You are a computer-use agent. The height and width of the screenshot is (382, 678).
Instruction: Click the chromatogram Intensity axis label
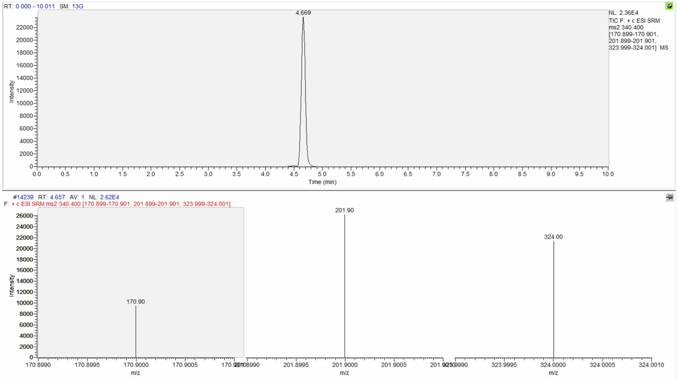[x=12, y=91]
